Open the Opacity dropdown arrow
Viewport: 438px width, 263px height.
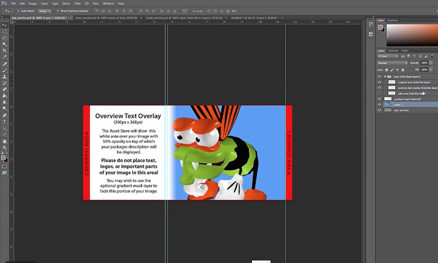click(x=431, y=62)
